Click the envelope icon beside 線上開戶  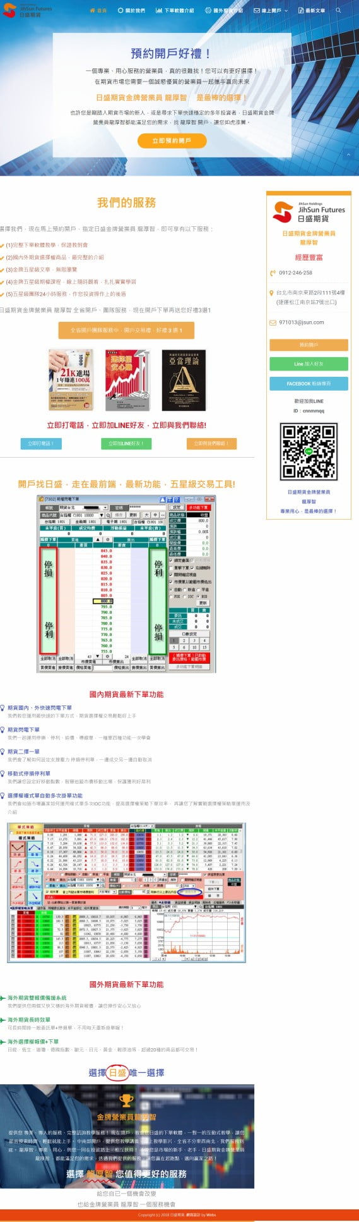(x=257, y=10)
